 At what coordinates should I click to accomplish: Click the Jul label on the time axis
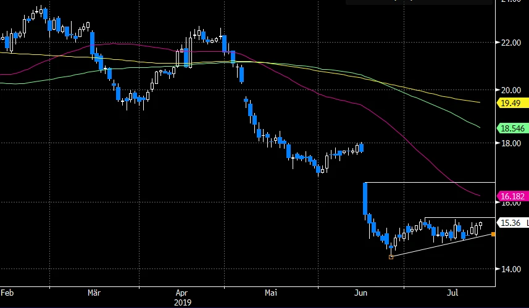(452, 291)
